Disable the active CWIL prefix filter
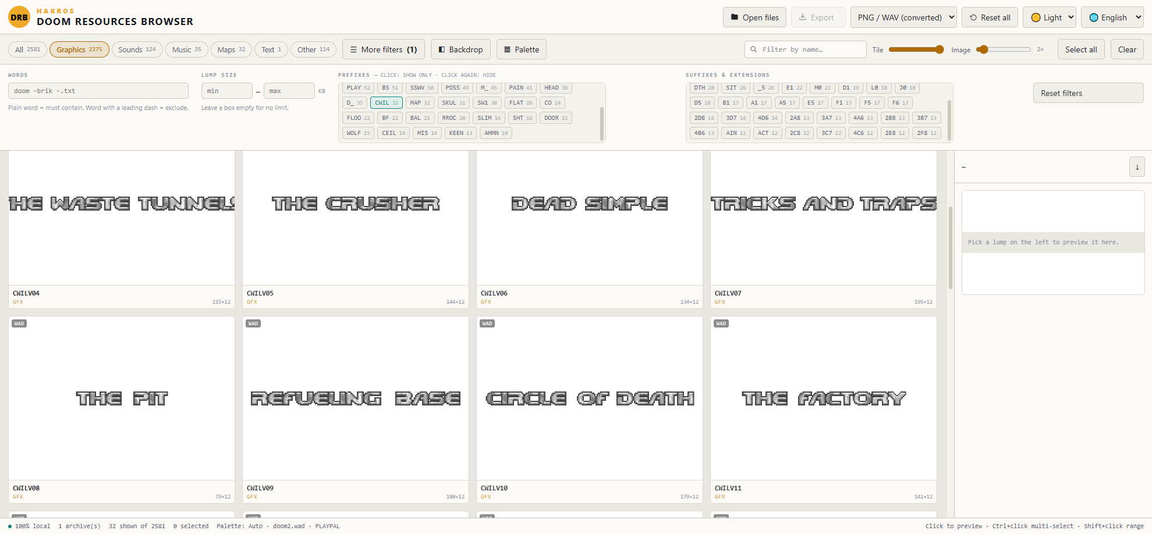The width and height of the screenshot is (1152, 534). (x=387, y=103)
